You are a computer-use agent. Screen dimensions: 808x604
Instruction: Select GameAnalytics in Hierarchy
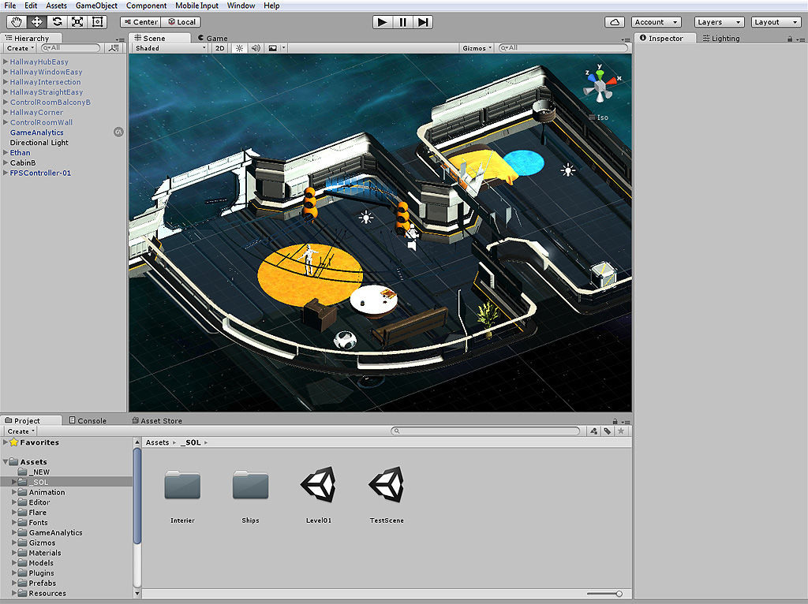click(36, 132)
